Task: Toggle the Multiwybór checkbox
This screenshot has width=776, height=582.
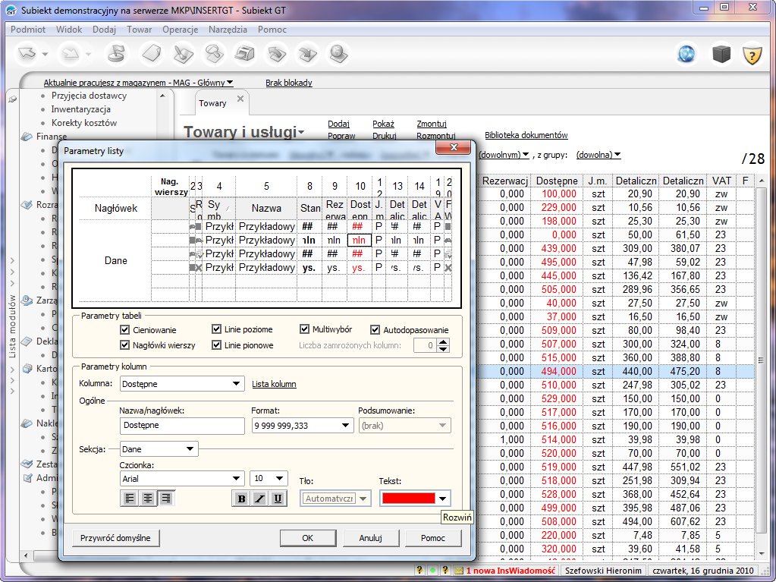Action: (x=305, y=329)
